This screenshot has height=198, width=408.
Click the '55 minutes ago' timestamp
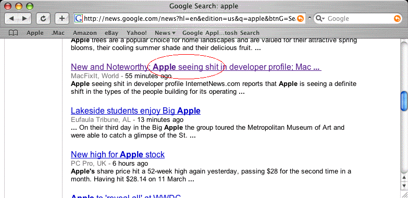point(149,76)
